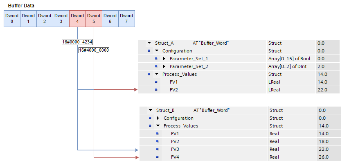Collapse the Struct_A root node arrow
This screenshot has height=166, width=349.
coord(149,43)
